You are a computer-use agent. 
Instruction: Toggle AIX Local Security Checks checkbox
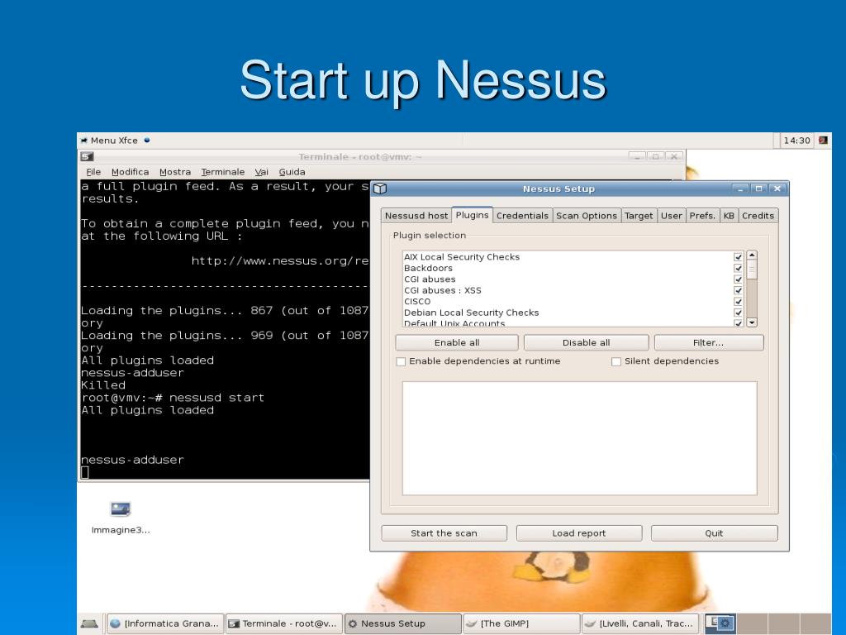point(738,257)
